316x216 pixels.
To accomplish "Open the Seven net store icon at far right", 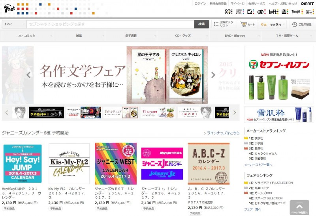I will coord(310,12).
